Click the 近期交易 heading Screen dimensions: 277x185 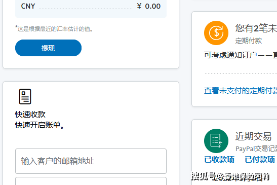(253, 136)
